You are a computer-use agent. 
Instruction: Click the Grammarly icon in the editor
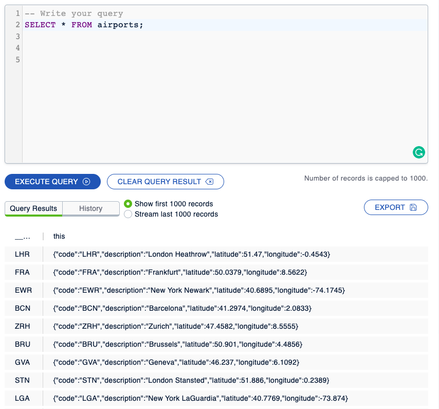coord(419,152)
